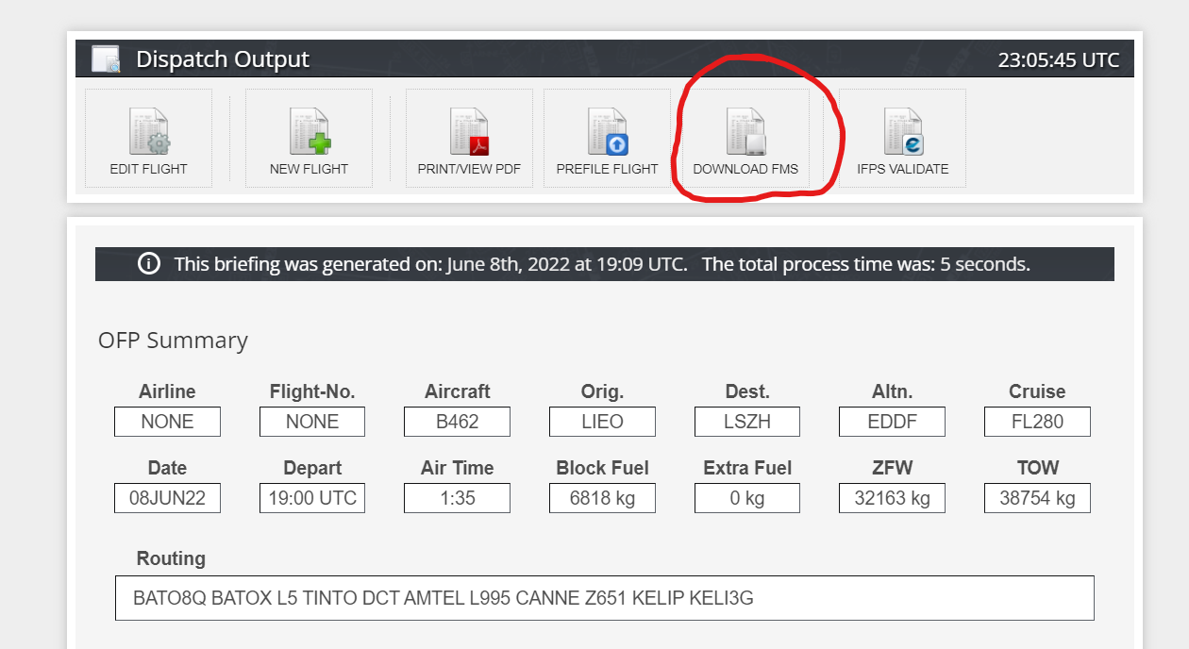Click the Depart time field
The height and width of the screenshot is (649, 1189).
[312, 498]
